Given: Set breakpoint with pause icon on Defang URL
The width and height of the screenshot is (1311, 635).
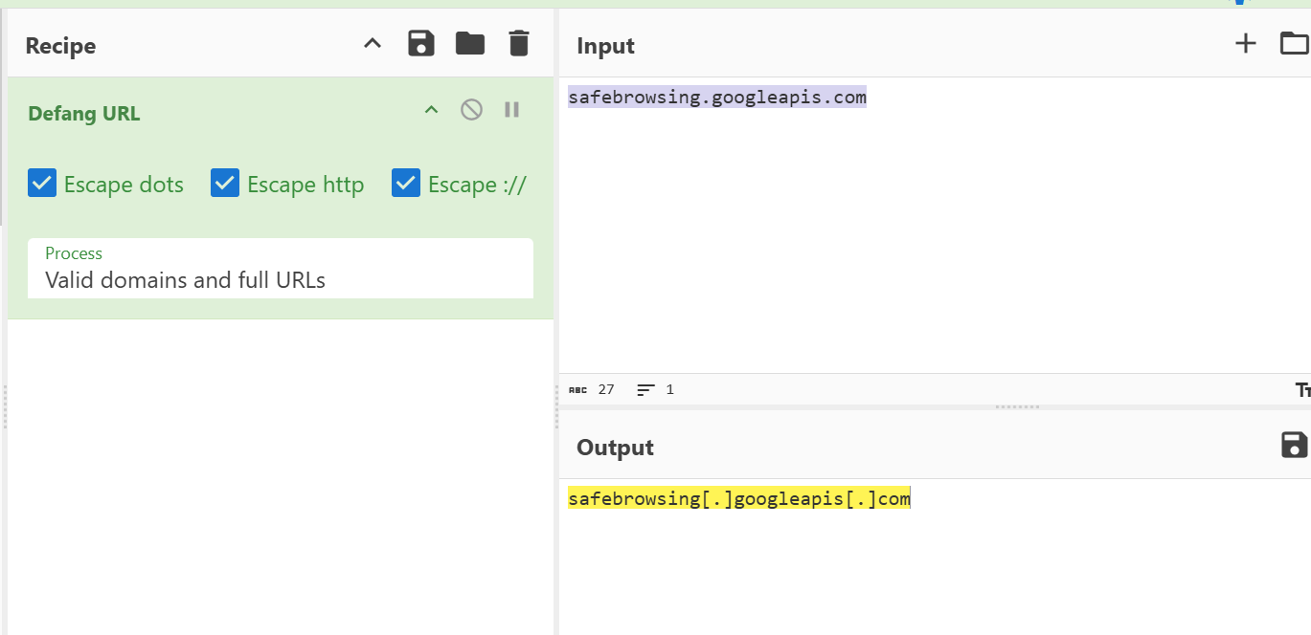Looking at the screenshot, I should click(512, 110).
